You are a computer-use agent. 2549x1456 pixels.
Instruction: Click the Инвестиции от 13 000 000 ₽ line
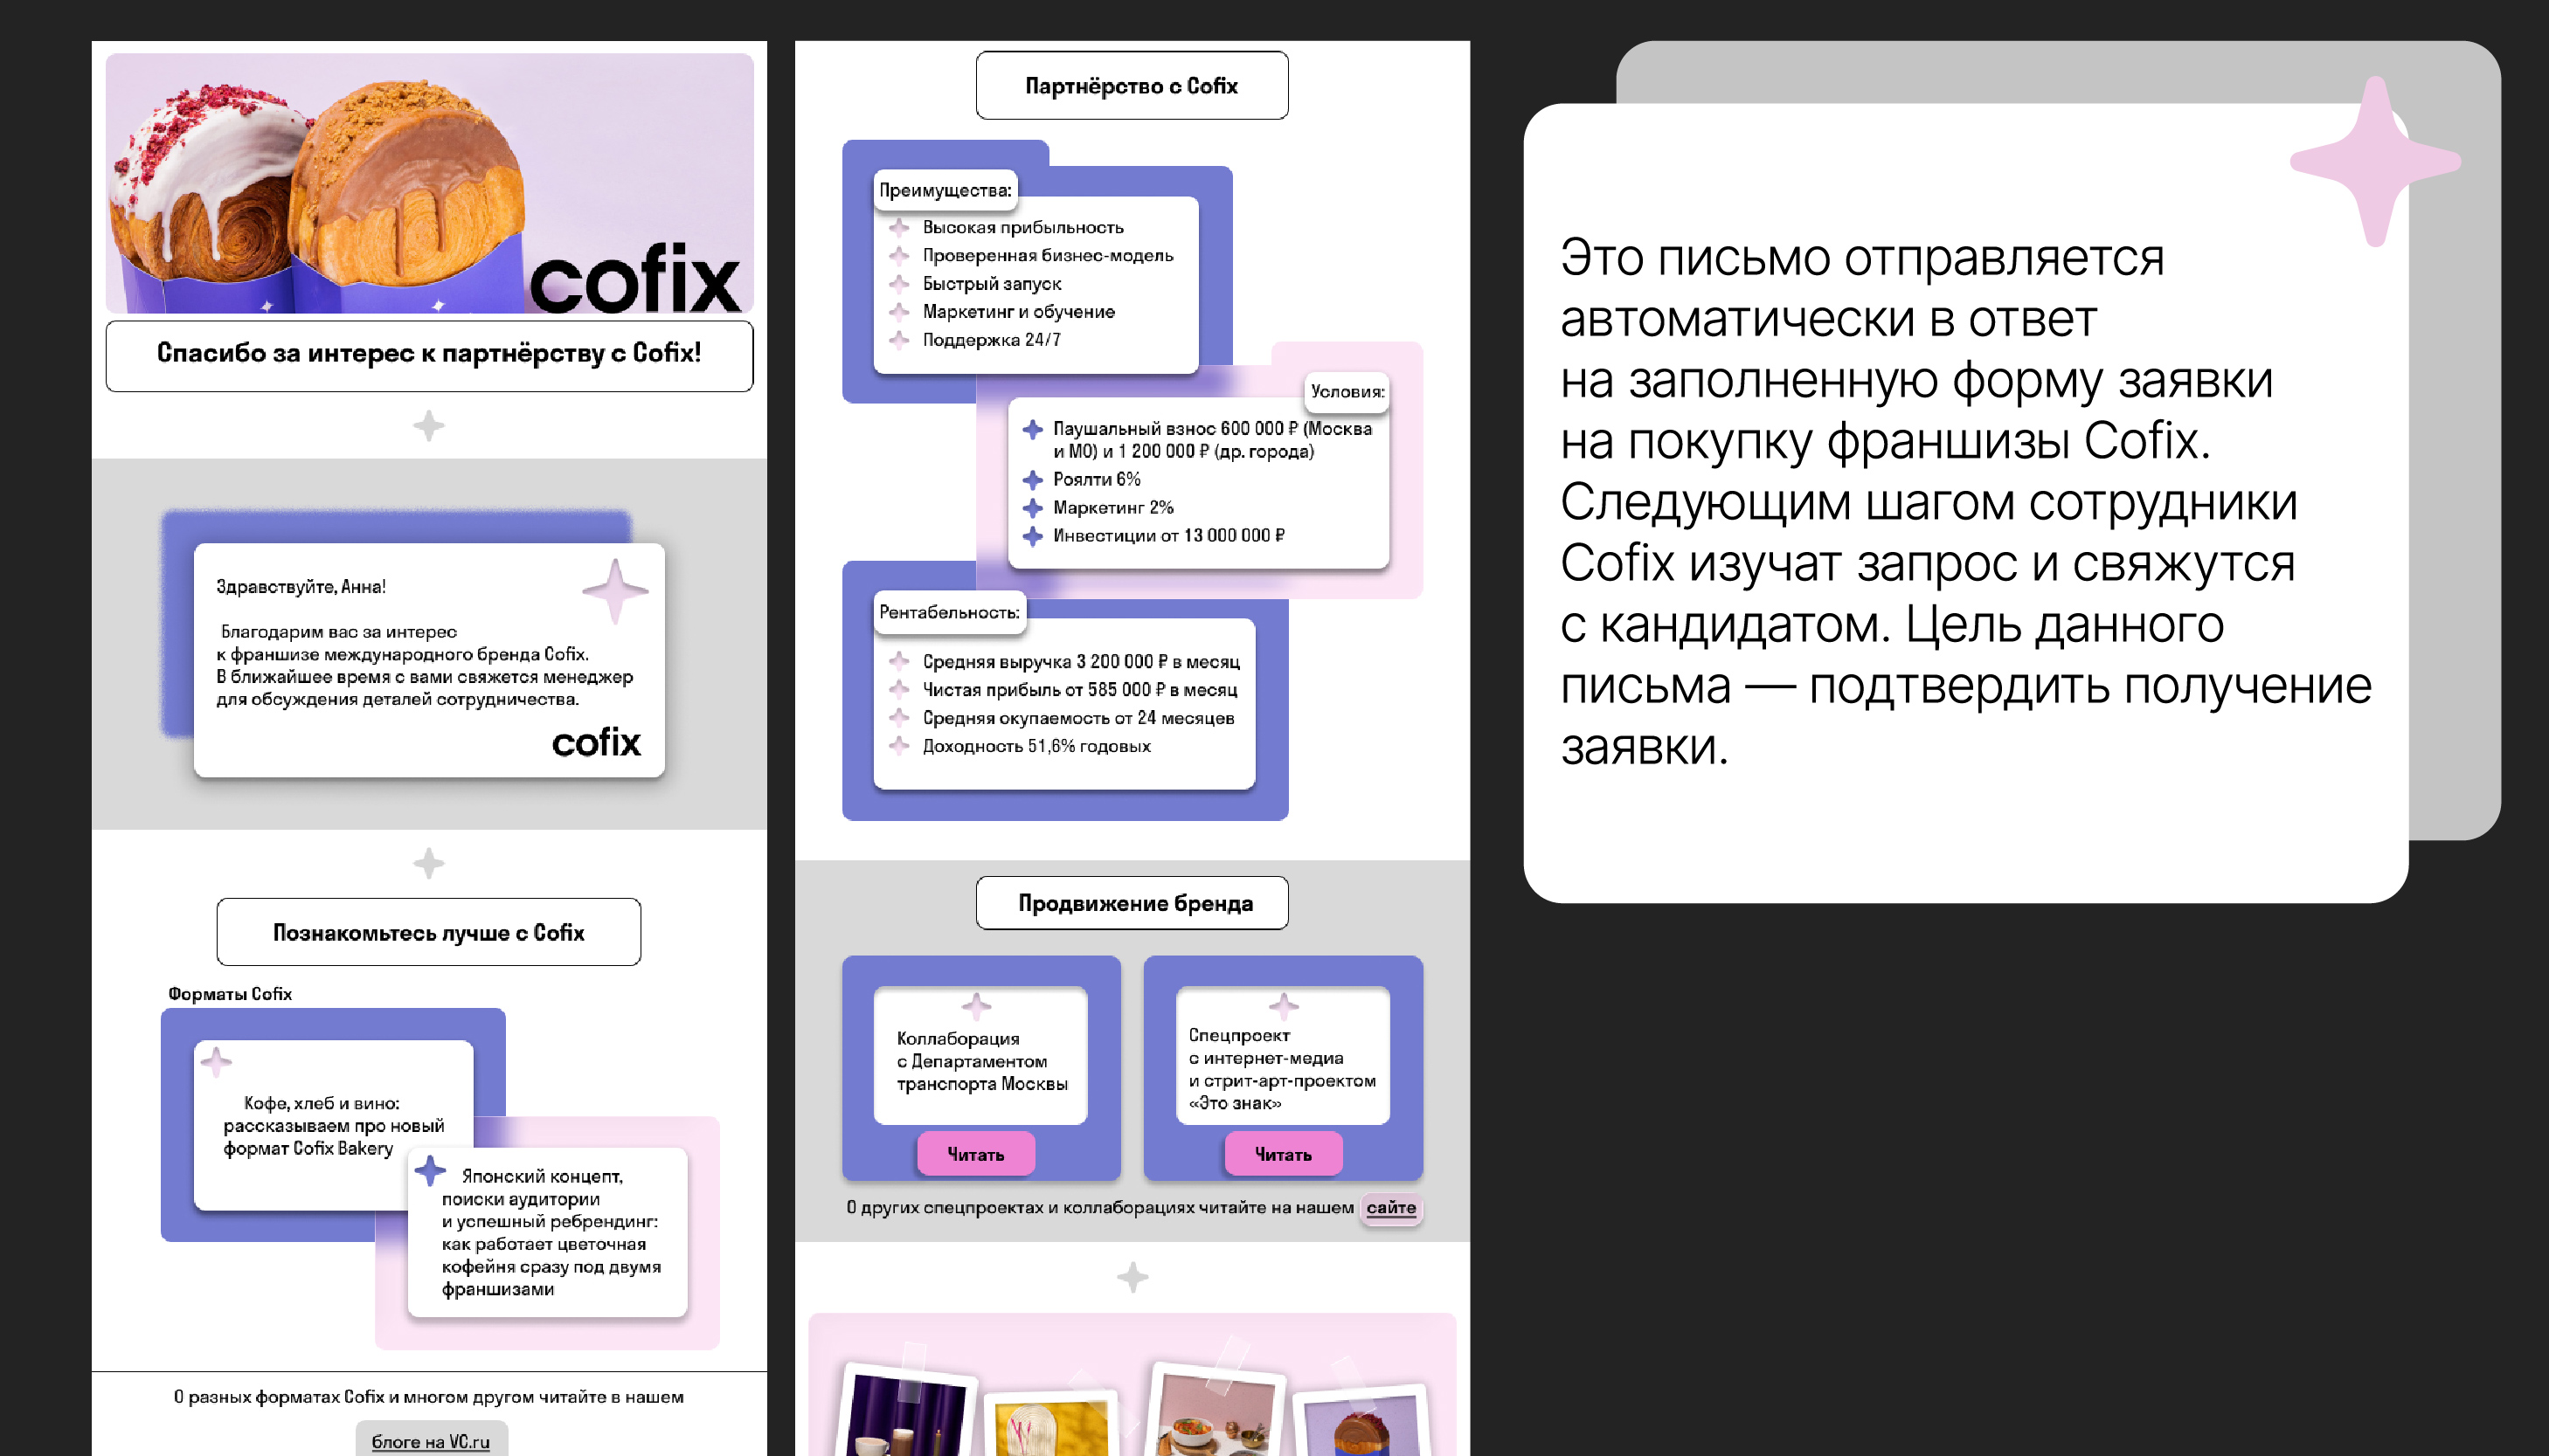pos(1168,535)
